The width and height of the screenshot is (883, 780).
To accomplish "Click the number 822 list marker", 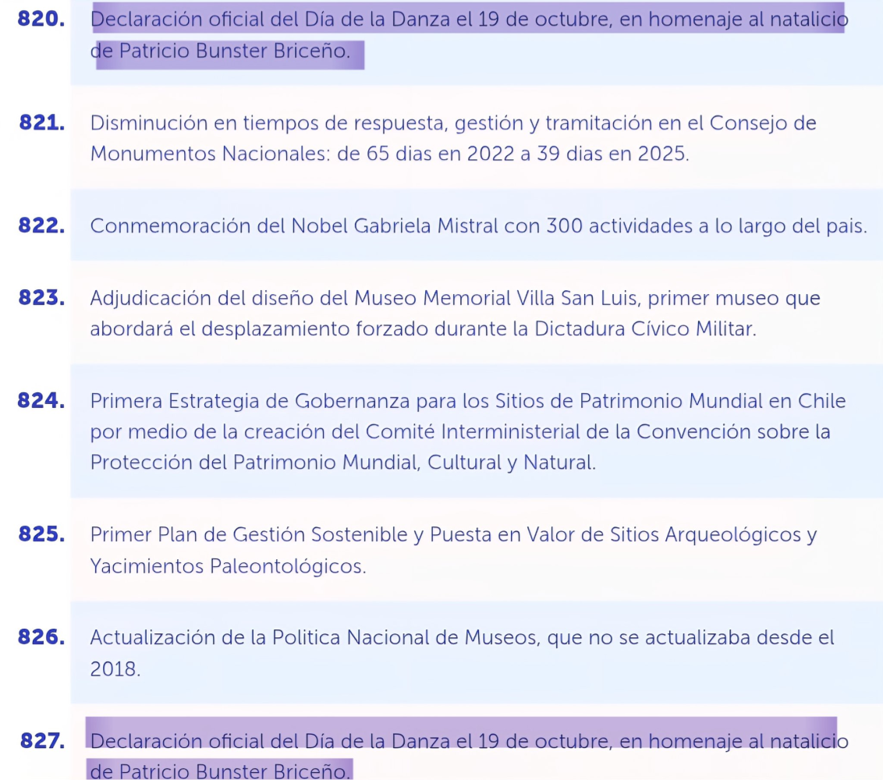I will 41,225.
